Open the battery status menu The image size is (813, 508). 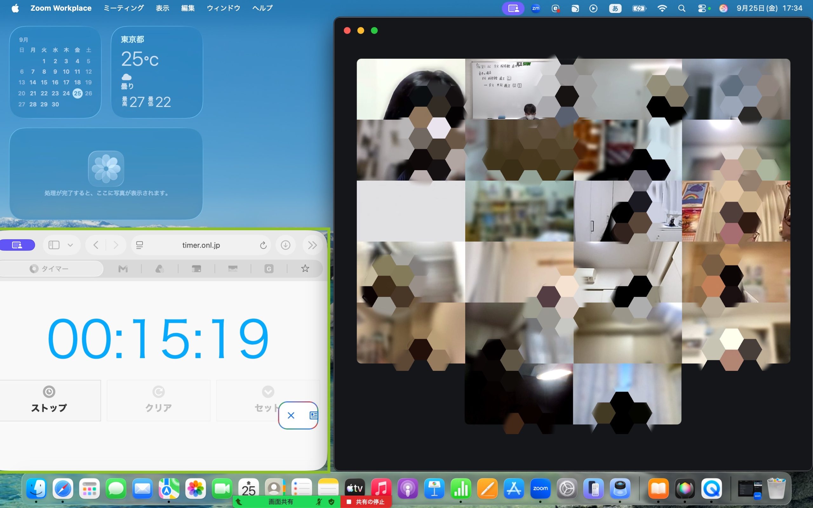click(x=639, y=8)
